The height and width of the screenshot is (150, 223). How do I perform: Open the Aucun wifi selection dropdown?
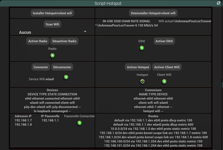[x=52, y=32]
